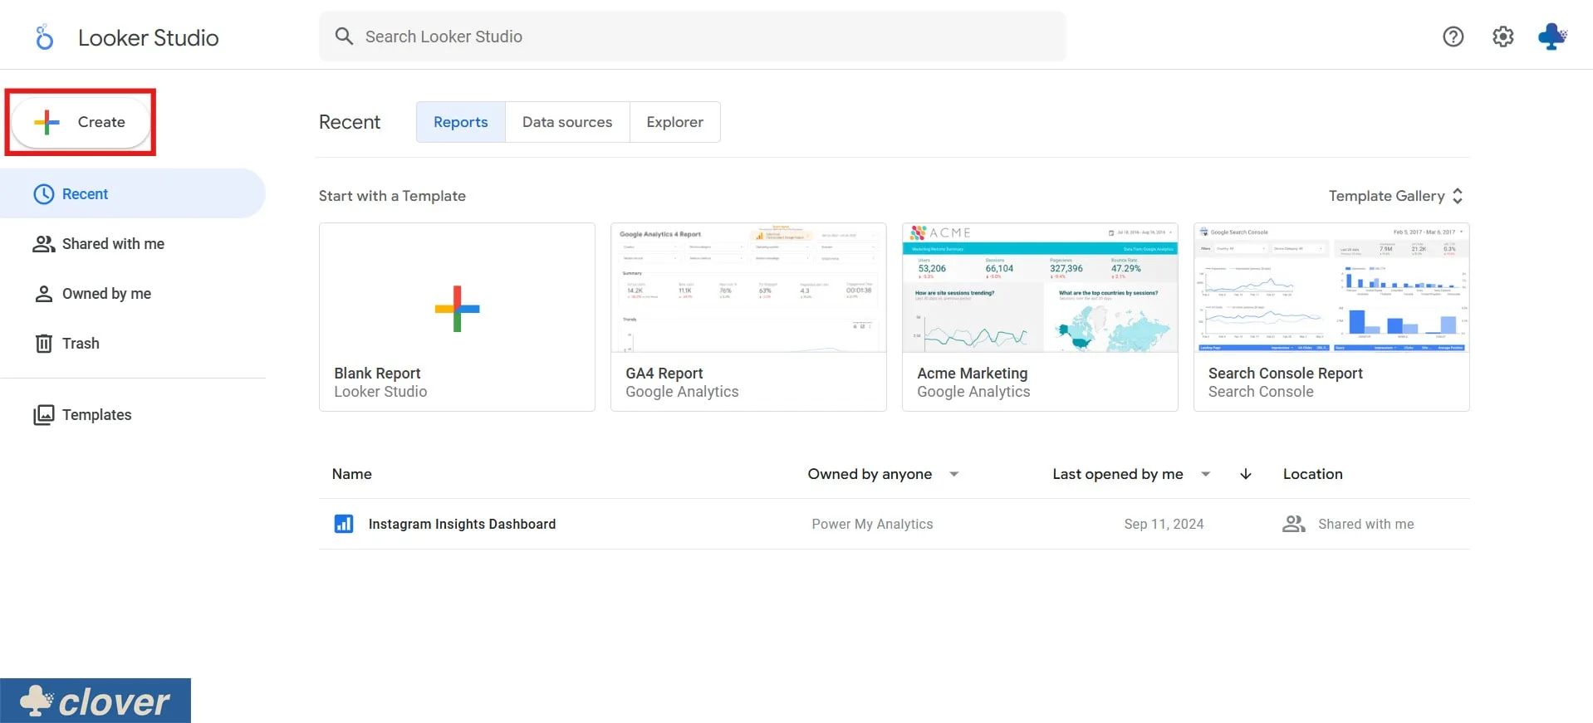This screenshot has height=723, width=1593.
Task: Click the Create button
Action: (x=81, y=122)
